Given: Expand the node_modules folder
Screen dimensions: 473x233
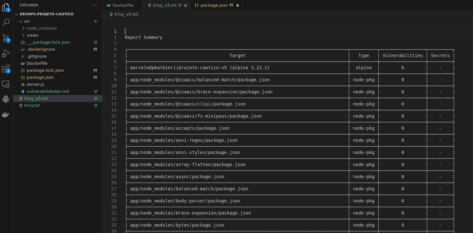Looking at the screenshot, I should coord(41,28).
